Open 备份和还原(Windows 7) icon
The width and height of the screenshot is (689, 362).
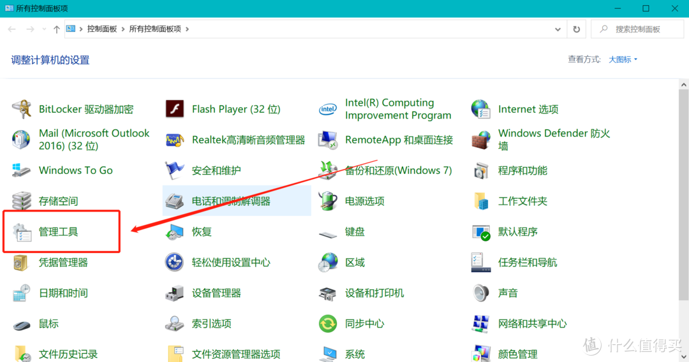pyautogui.click(x=328, y=170)
